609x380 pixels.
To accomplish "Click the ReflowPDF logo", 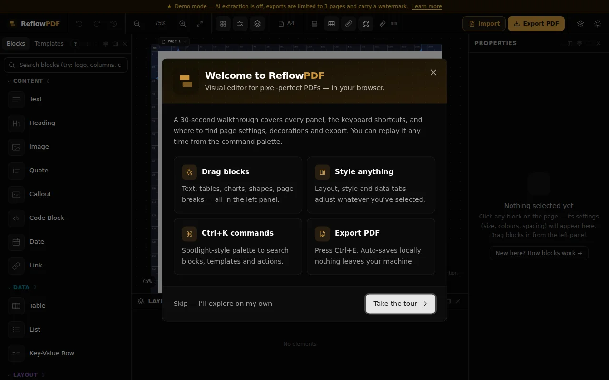I will [x=34, y=24].
